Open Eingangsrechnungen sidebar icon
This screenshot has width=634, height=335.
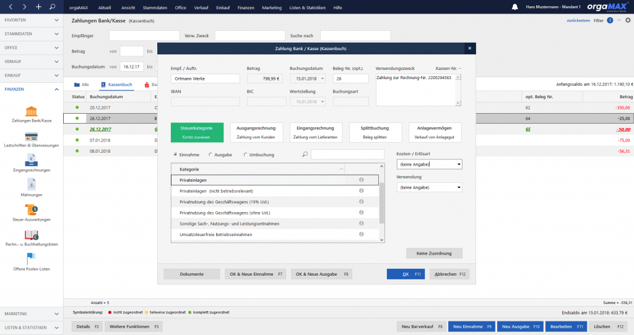(x=32, y=161)
